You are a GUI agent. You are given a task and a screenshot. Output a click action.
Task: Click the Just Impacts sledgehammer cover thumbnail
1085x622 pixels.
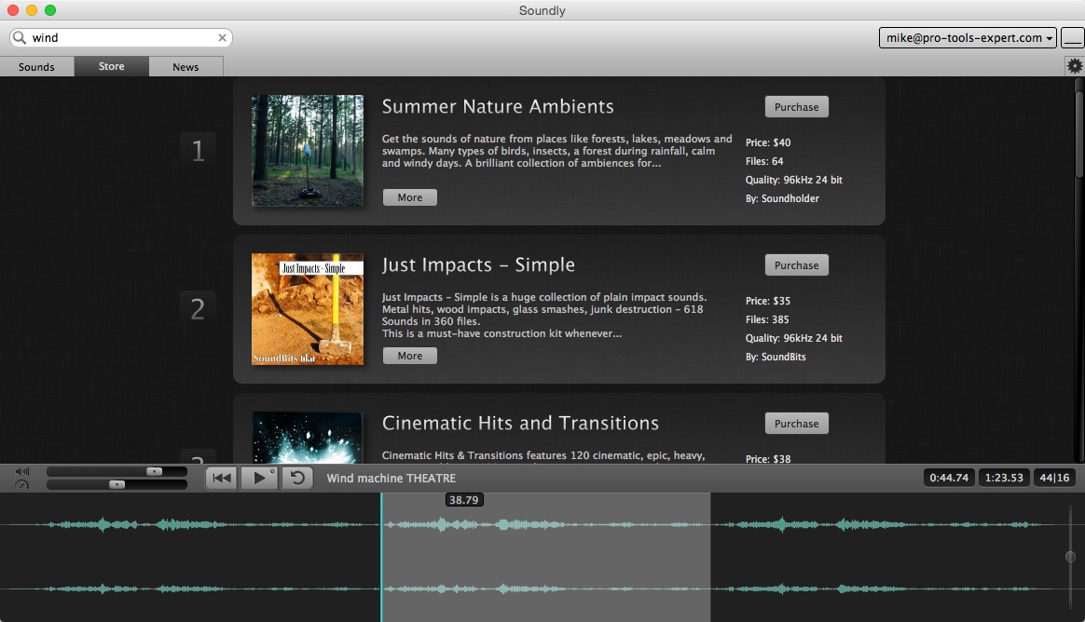coord(308,309)
